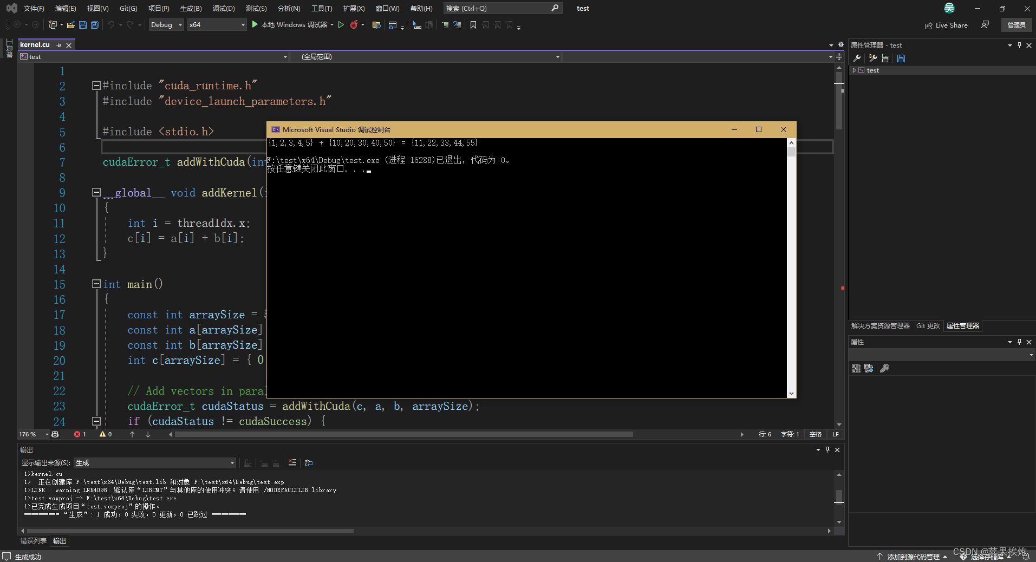Click the Undo icon in toolbar
This screenshot has height=562, width=1036.
pos(111,24)
